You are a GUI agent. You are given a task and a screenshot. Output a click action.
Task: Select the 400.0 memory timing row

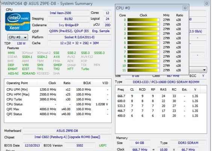point(161,116)
